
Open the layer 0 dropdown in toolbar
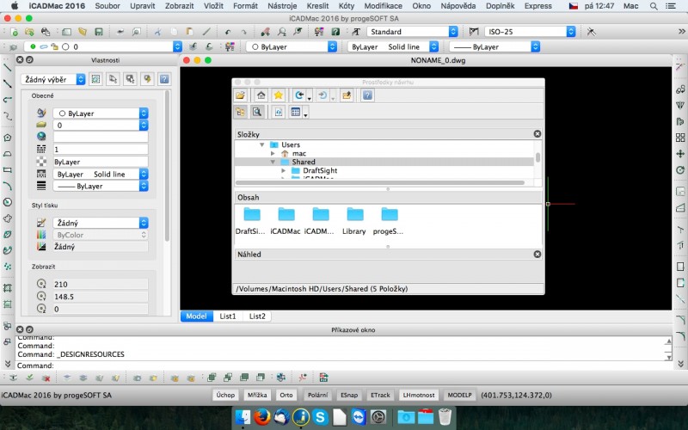pos(103,46)
